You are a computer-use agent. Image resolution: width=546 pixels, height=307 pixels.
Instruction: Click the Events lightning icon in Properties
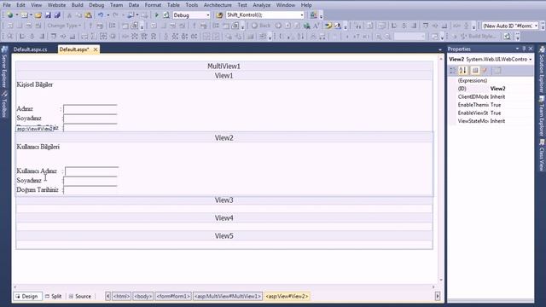(485, 71)
